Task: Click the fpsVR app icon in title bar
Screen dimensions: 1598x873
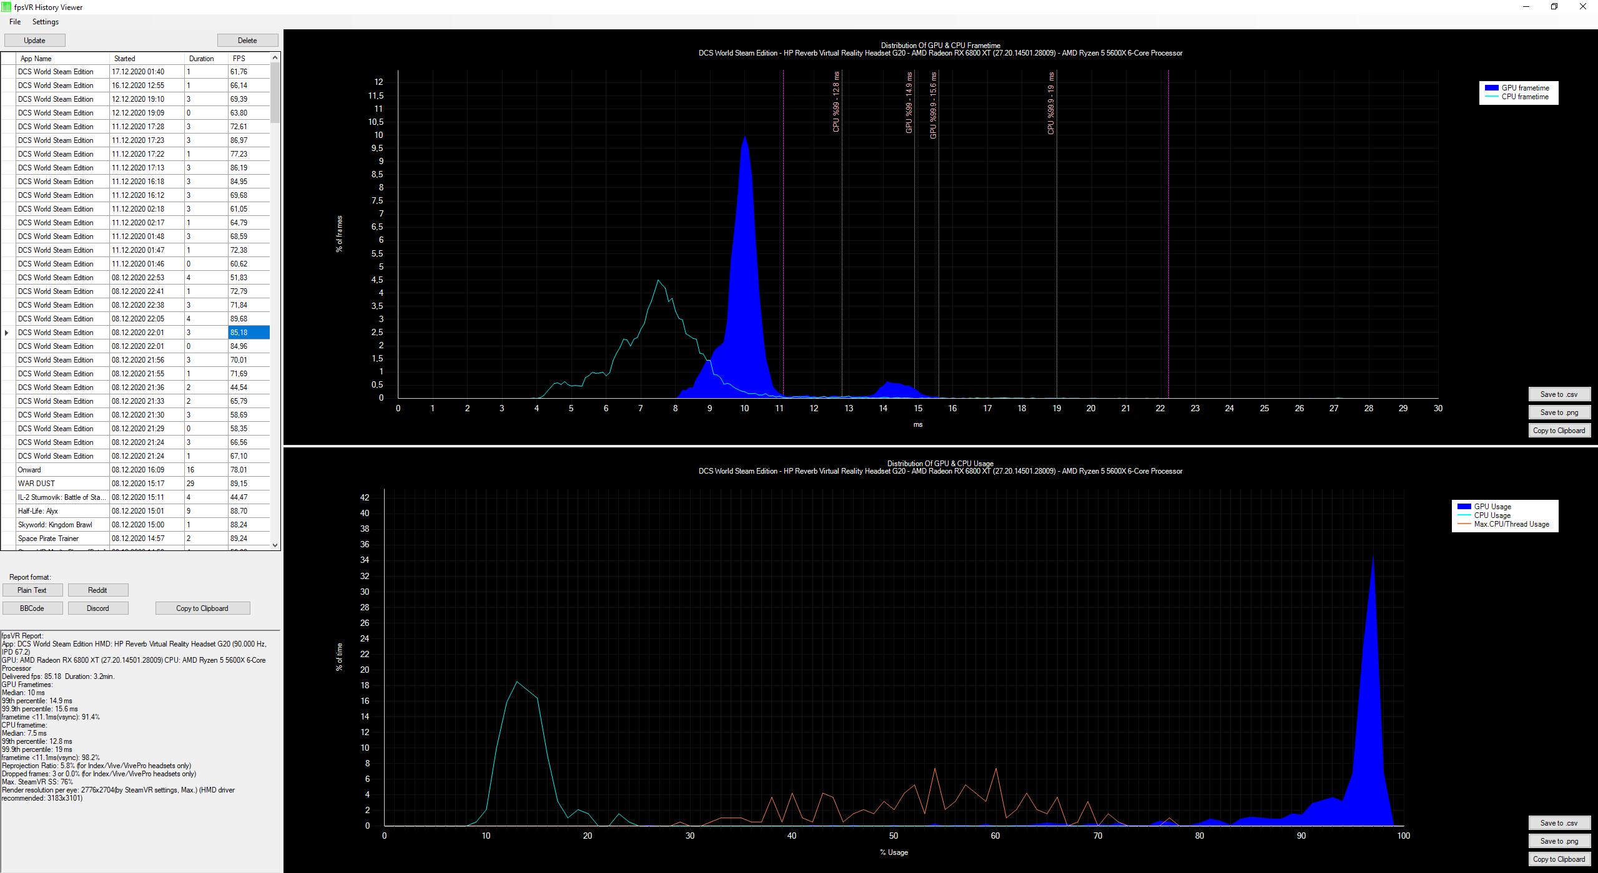Action: pos(6,7)
